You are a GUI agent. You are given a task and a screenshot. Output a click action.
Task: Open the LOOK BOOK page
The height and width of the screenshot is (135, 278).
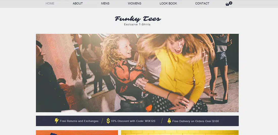pos(168,3)
